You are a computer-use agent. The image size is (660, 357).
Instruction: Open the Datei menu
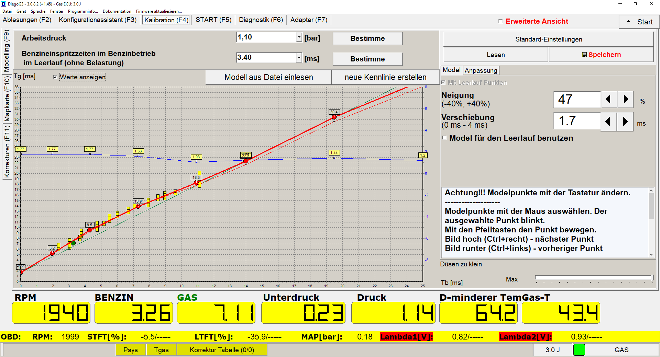[x=7, y=11]
